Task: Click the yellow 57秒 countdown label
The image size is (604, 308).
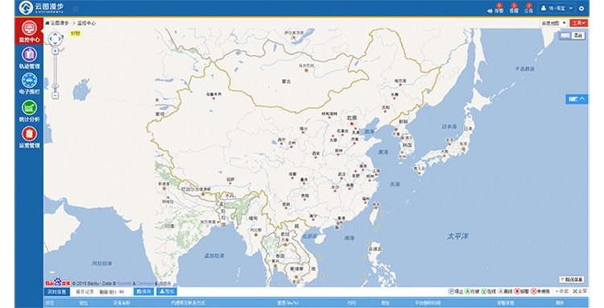Action: tap(76, 34)
